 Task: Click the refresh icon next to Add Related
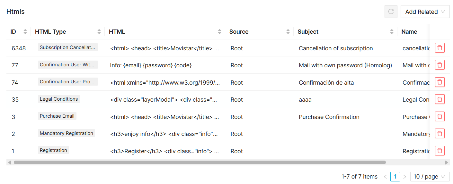click(391, 12)
